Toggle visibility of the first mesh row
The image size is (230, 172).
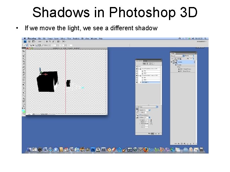(137, 69)
